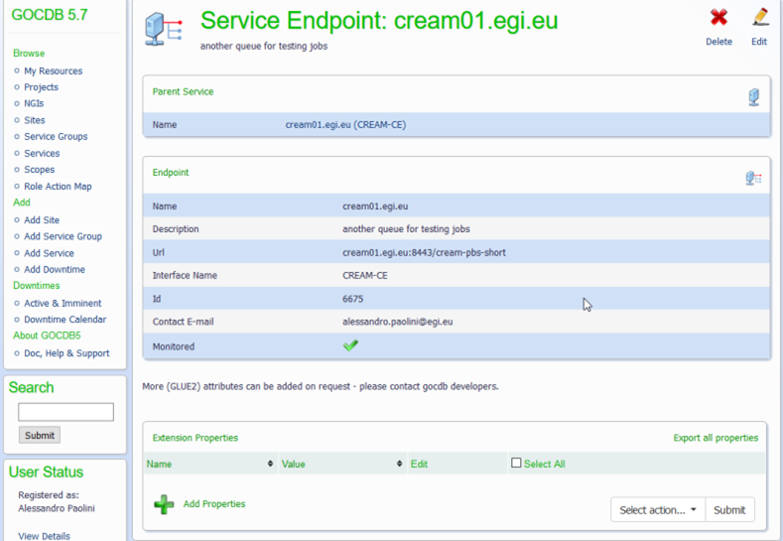Click the Value column header
The image size is (783, 541).
pyautogui.click(x=293, y=465)
